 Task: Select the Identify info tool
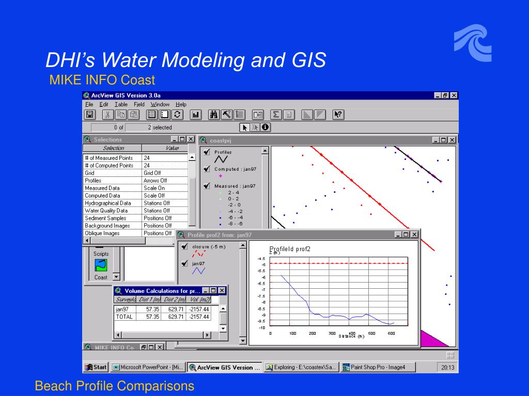click(266, 128)
